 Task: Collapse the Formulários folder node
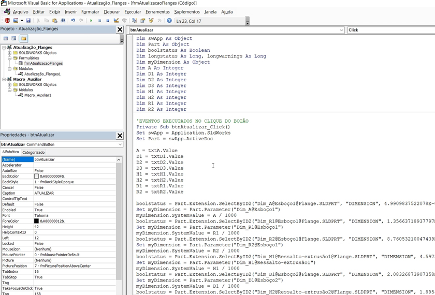coord(10,58)
